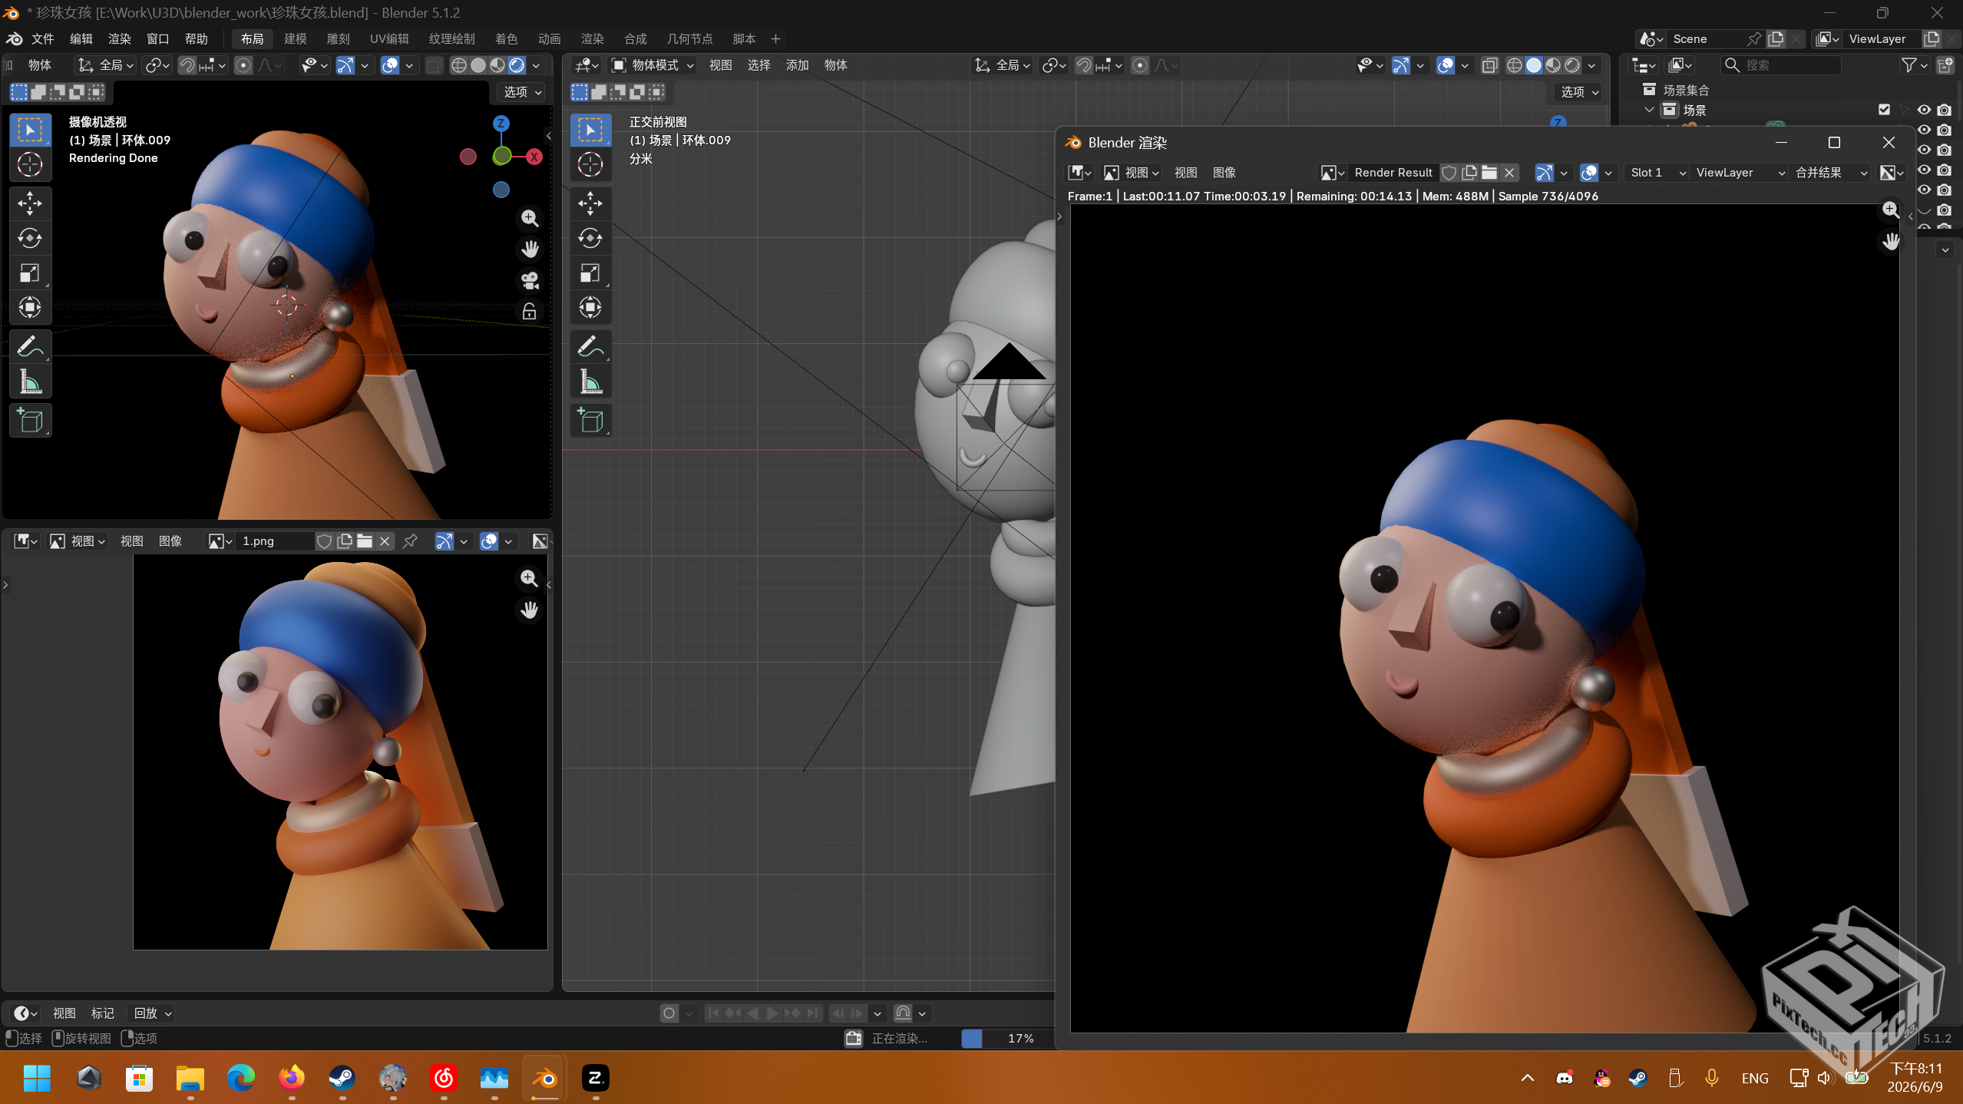Select the Move tool in the front orthographic viewport
Screen dimensions: 1963x1104
(x=590, y=203)
